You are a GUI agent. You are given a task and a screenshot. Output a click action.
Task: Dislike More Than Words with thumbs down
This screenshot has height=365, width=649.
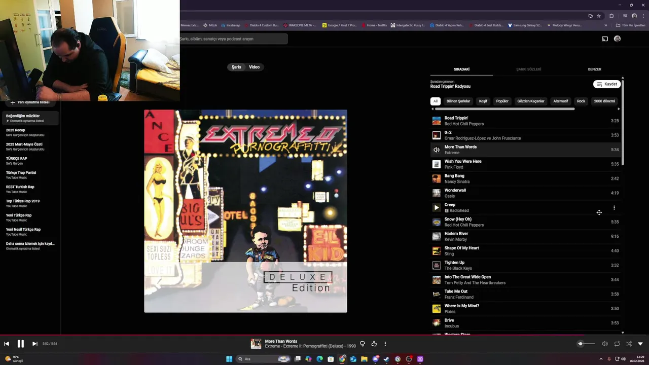pyautogui.click(x=363, y=344)
